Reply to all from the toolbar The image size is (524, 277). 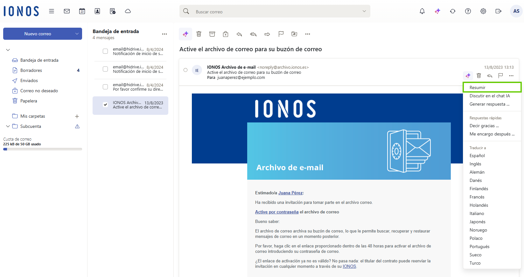pyautogui.click(x=253, y=34)
